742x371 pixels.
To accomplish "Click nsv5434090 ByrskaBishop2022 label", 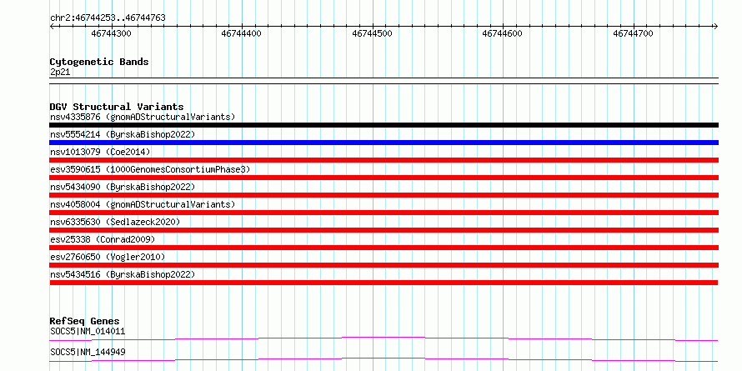I will [x=122, y=187].
